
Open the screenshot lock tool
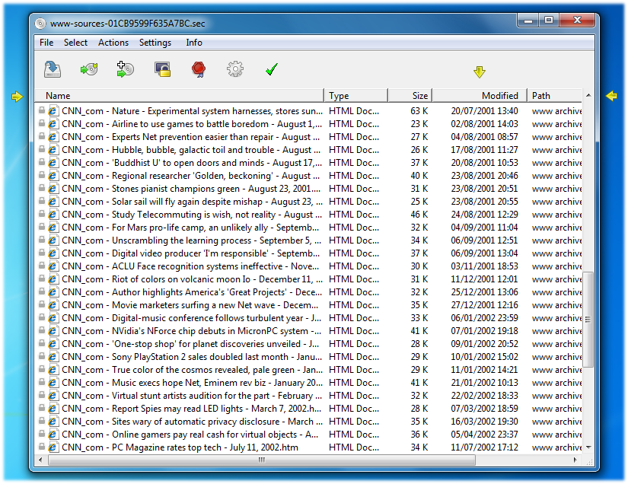click(161, 68)
